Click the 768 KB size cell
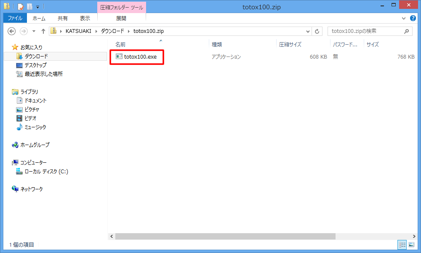421x253 pixels. [406, 57]
